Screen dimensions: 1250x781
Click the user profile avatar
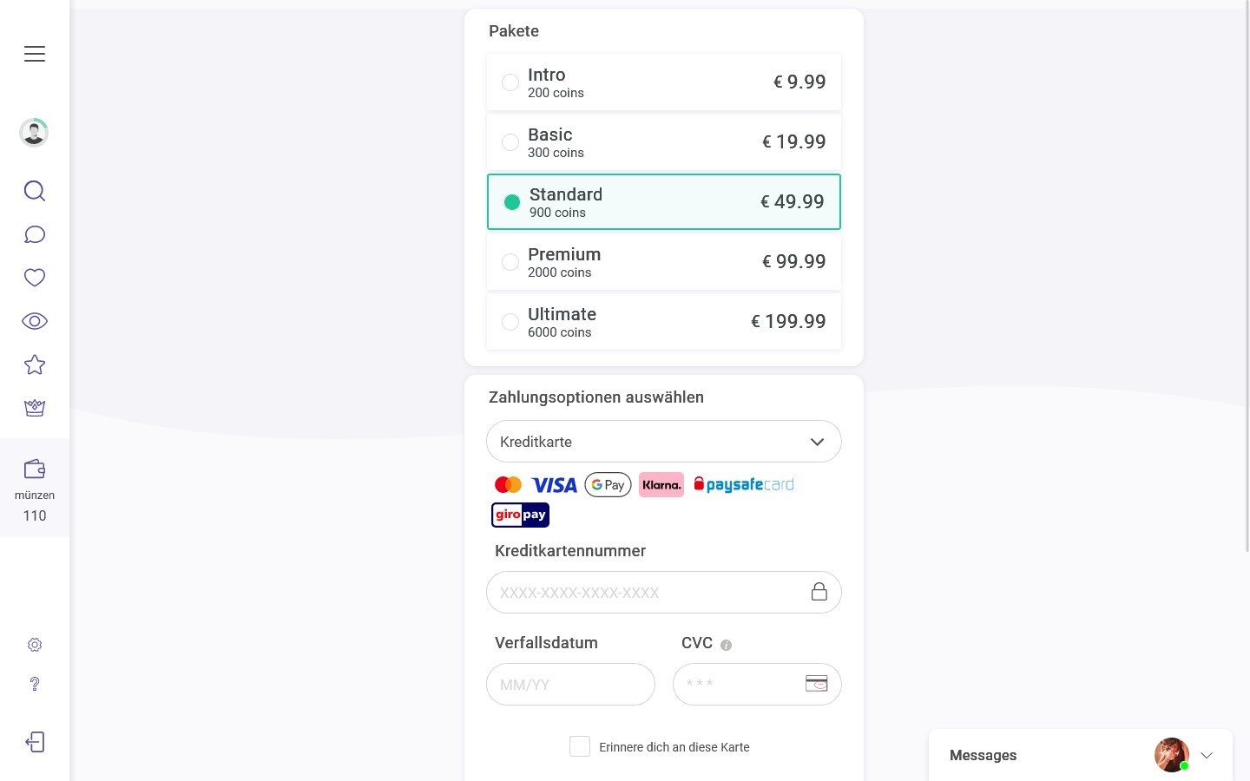(x=34, y=133)
